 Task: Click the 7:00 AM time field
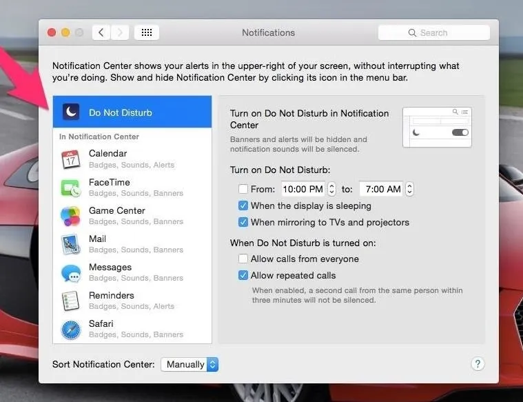tap(381, 189)
